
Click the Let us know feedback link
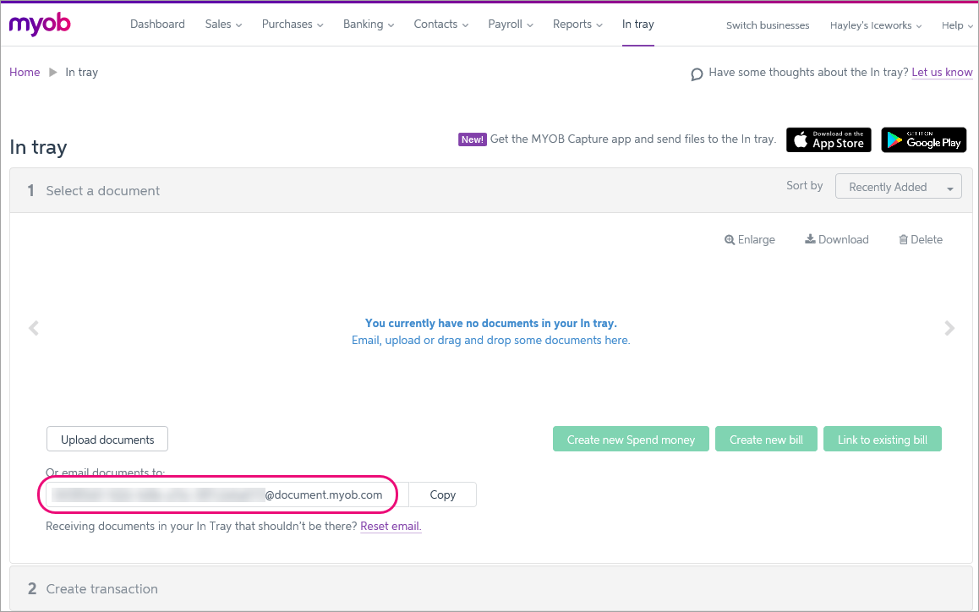[x=942, y=73]
